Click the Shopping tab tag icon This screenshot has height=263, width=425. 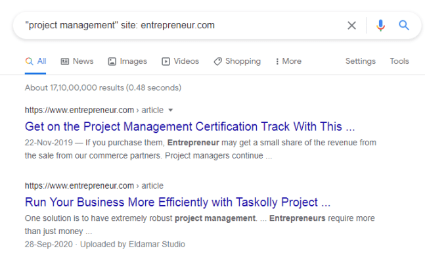coord(217,62)
